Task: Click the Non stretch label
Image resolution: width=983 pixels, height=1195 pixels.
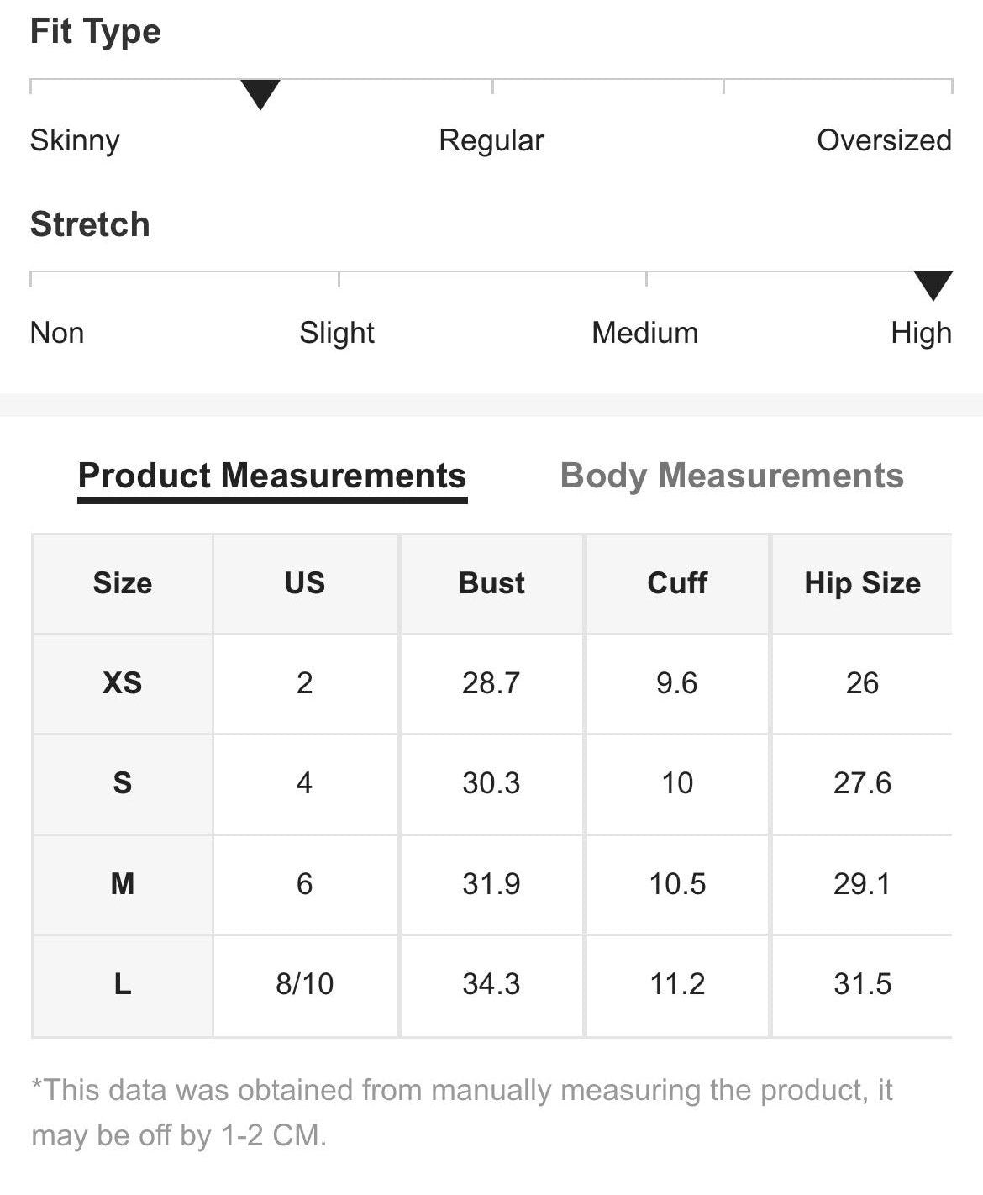Action: [57, 333]
